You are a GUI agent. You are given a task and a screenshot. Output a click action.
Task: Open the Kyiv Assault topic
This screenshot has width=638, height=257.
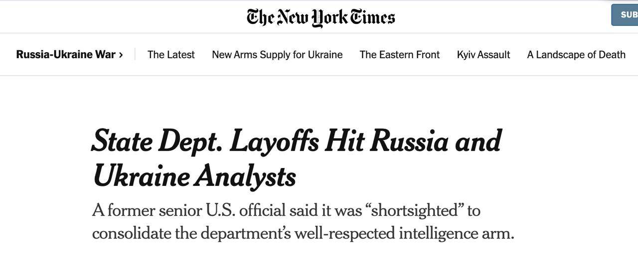(483, 55)
